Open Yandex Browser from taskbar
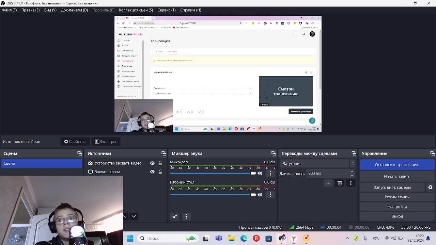 [294, 239]
